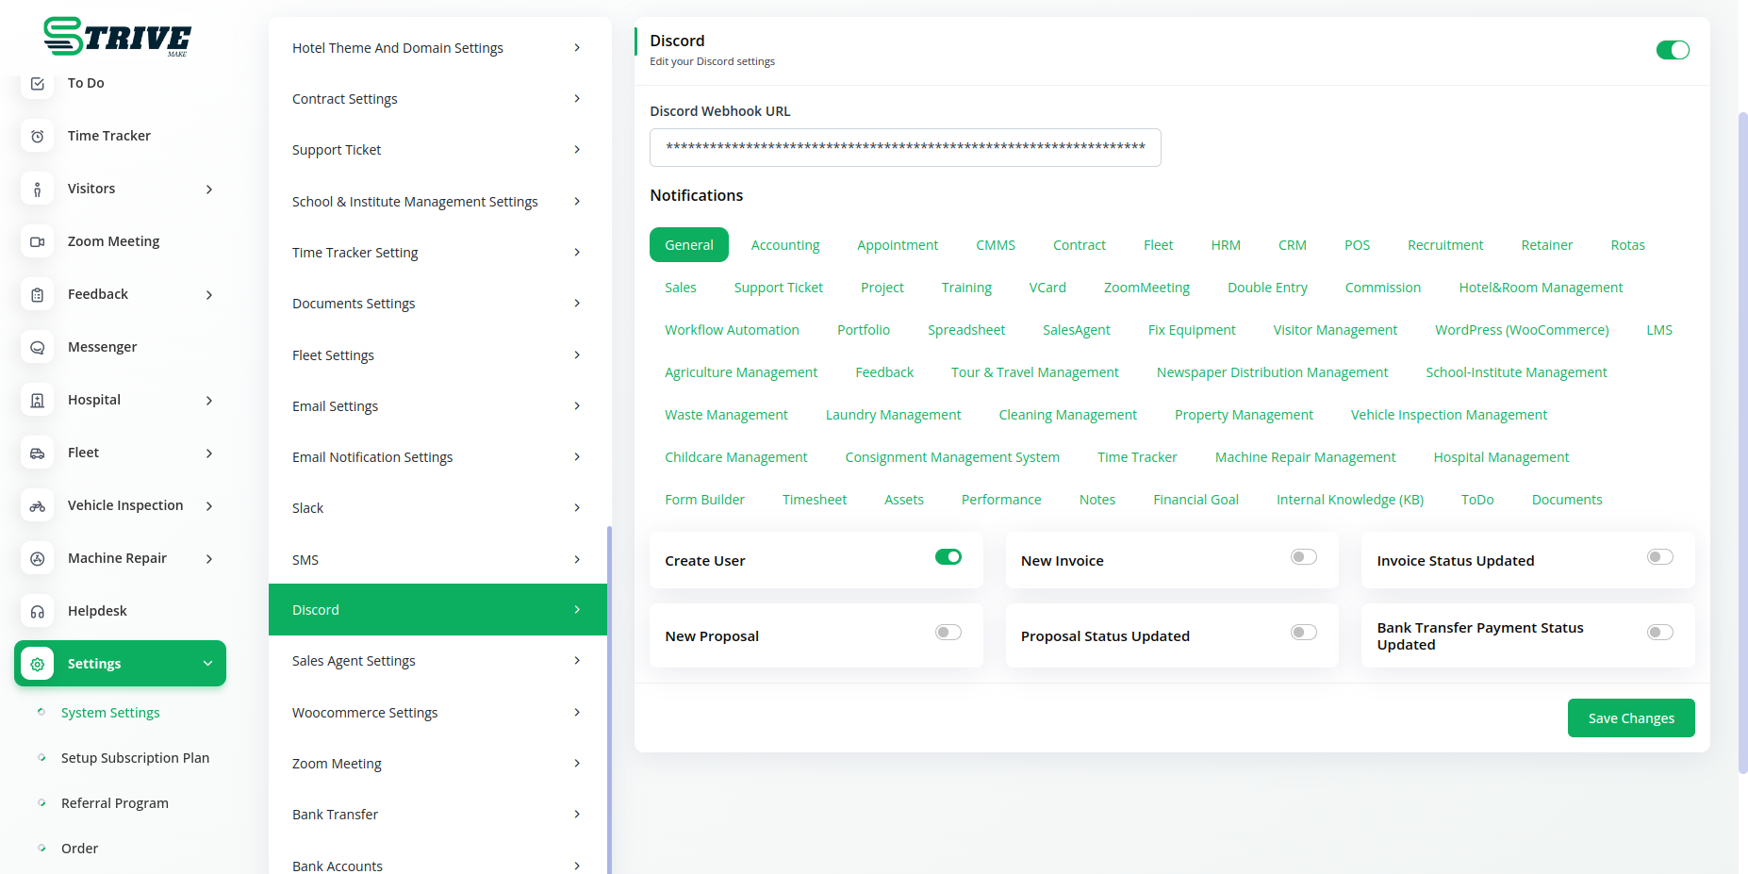Open Zoom Meeting via its camera icon
This screenshot has height=874, width=1748.
click(x=38, y=241)
